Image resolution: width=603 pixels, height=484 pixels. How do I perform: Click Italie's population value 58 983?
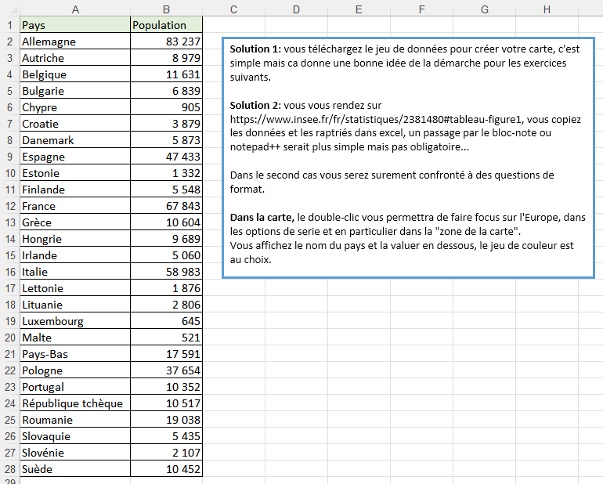coord(166,272)
